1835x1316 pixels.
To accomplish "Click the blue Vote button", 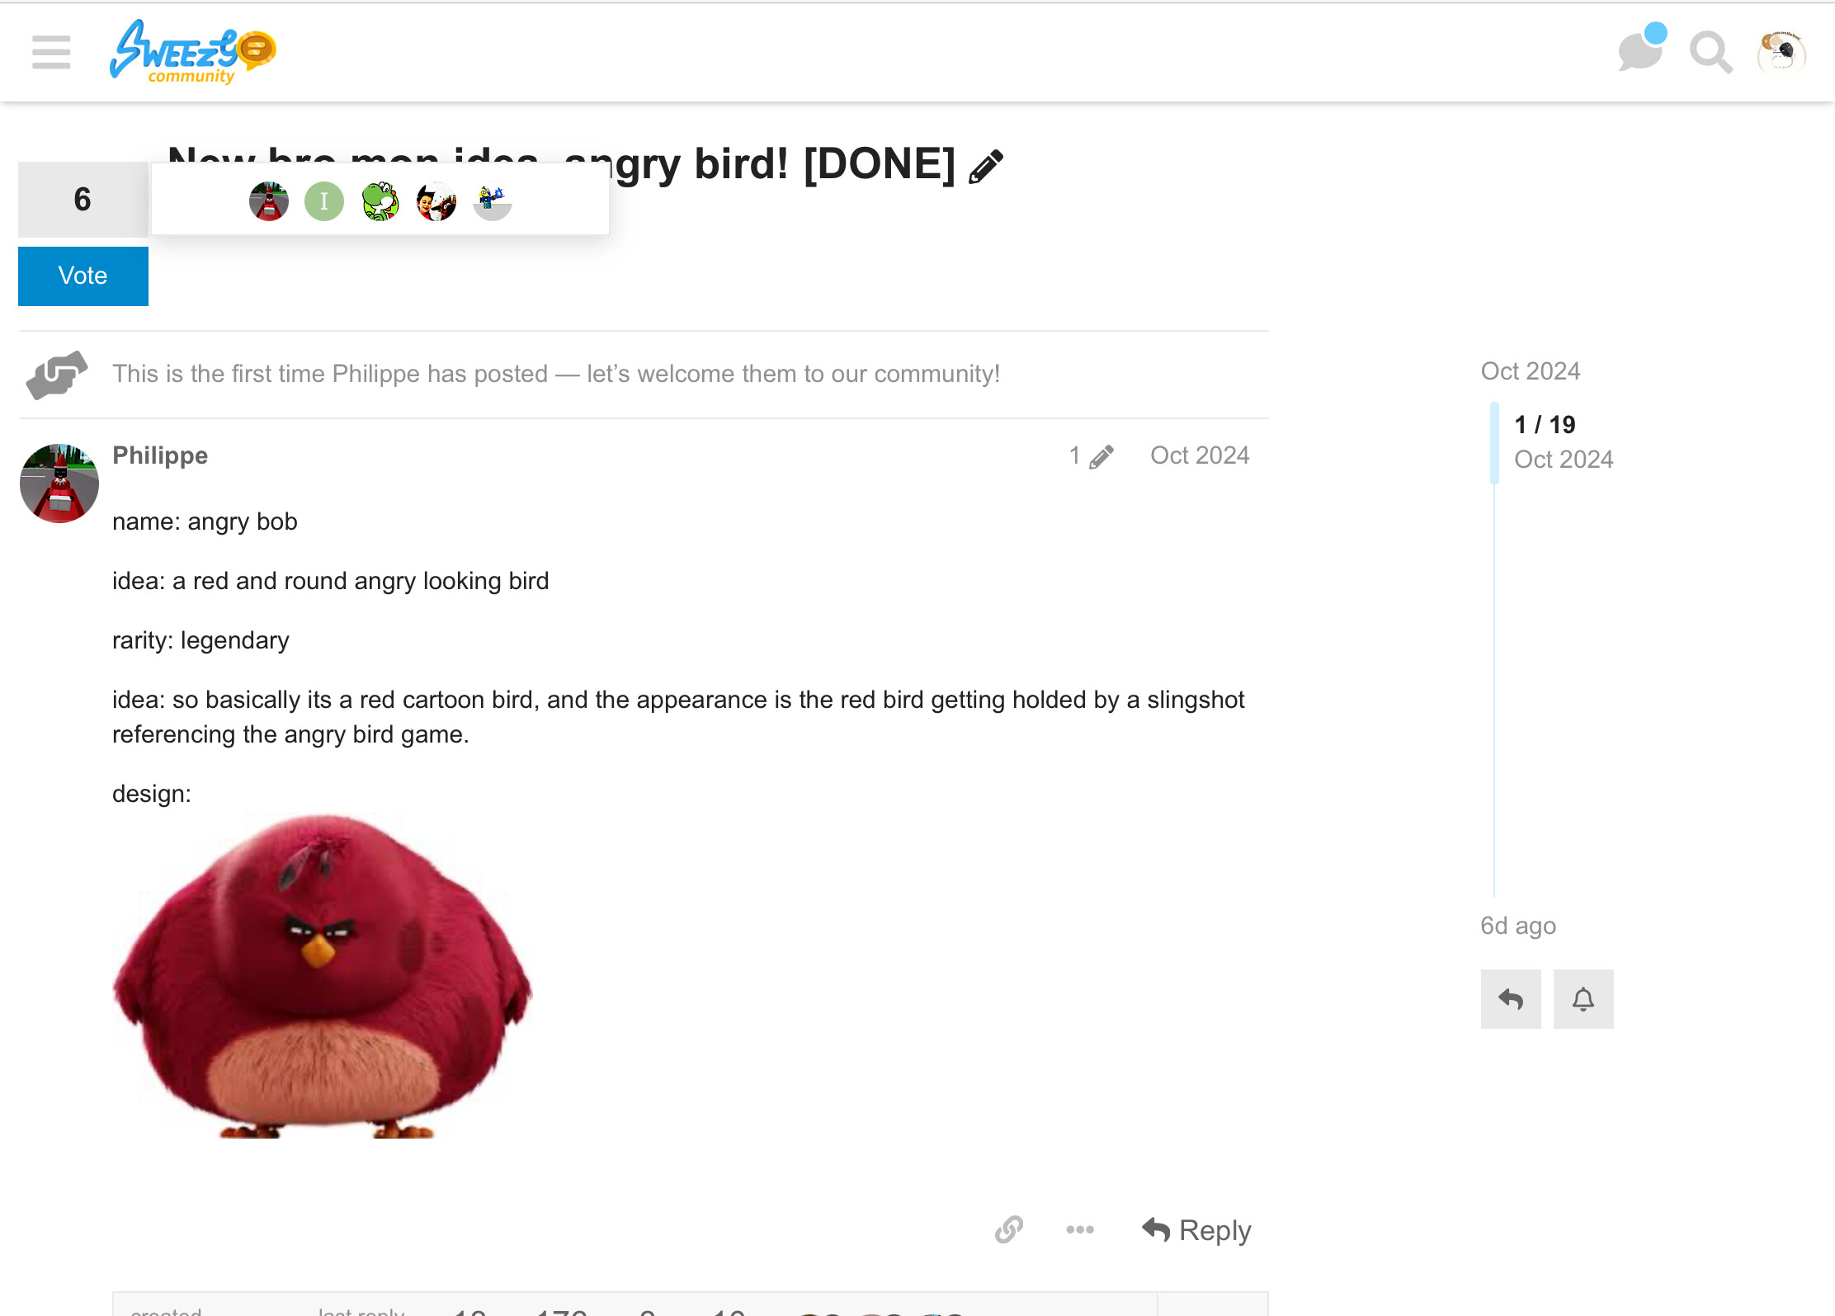I will 83,276.
